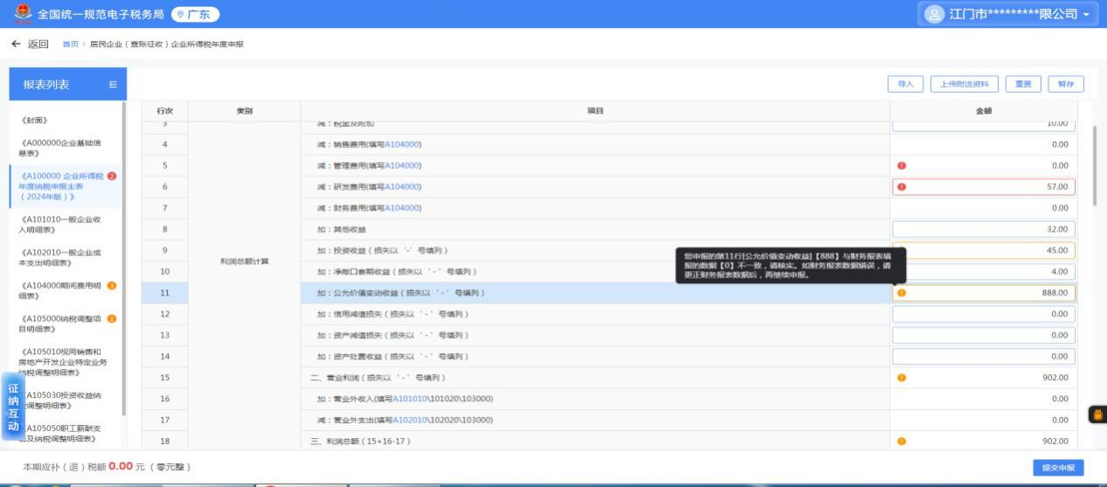Click the 首页 breadcrumb link
Viewport: 1107px width, 487px height.
(x=70, y=45)
